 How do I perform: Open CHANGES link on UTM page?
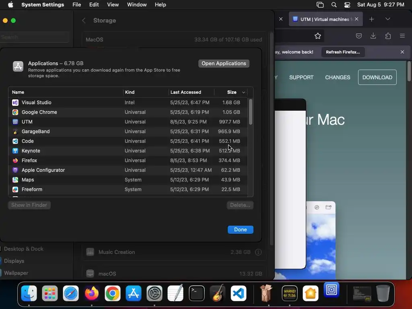338,77
